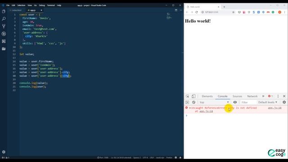
Task: Open the app.js:18 link in stack trace
Action: click(206, 111)
